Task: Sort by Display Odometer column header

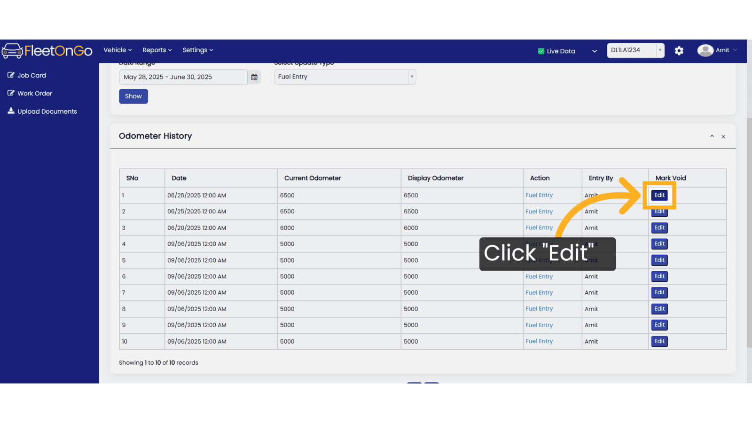Action: point(462,178)
